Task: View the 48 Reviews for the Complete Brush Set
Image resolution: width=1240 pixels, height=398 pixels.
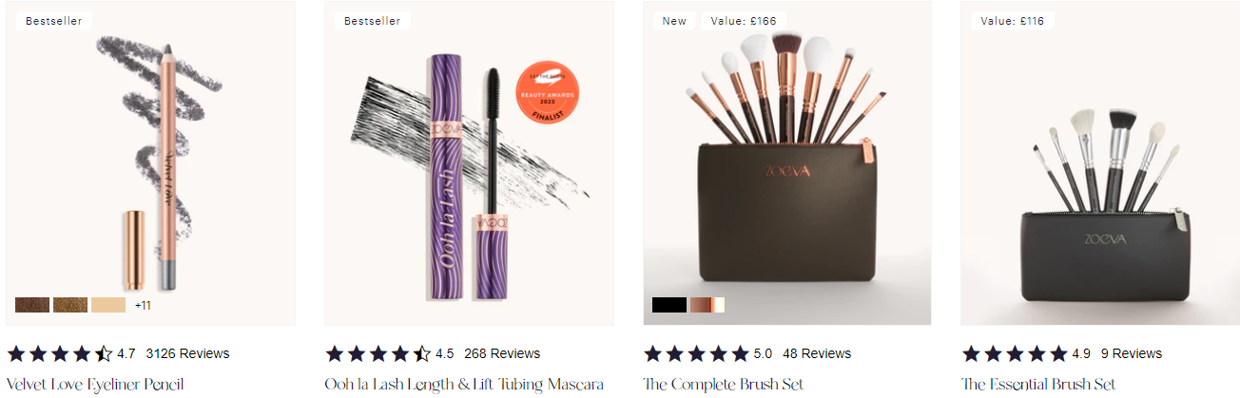Action: point(817,353)
